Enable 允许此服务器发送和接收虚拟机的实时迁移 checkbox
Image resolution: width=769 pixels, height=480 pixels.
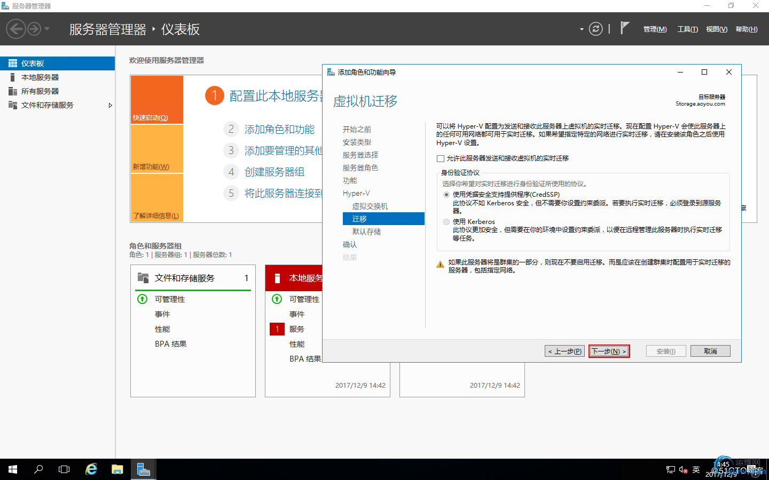click(441, 158)
